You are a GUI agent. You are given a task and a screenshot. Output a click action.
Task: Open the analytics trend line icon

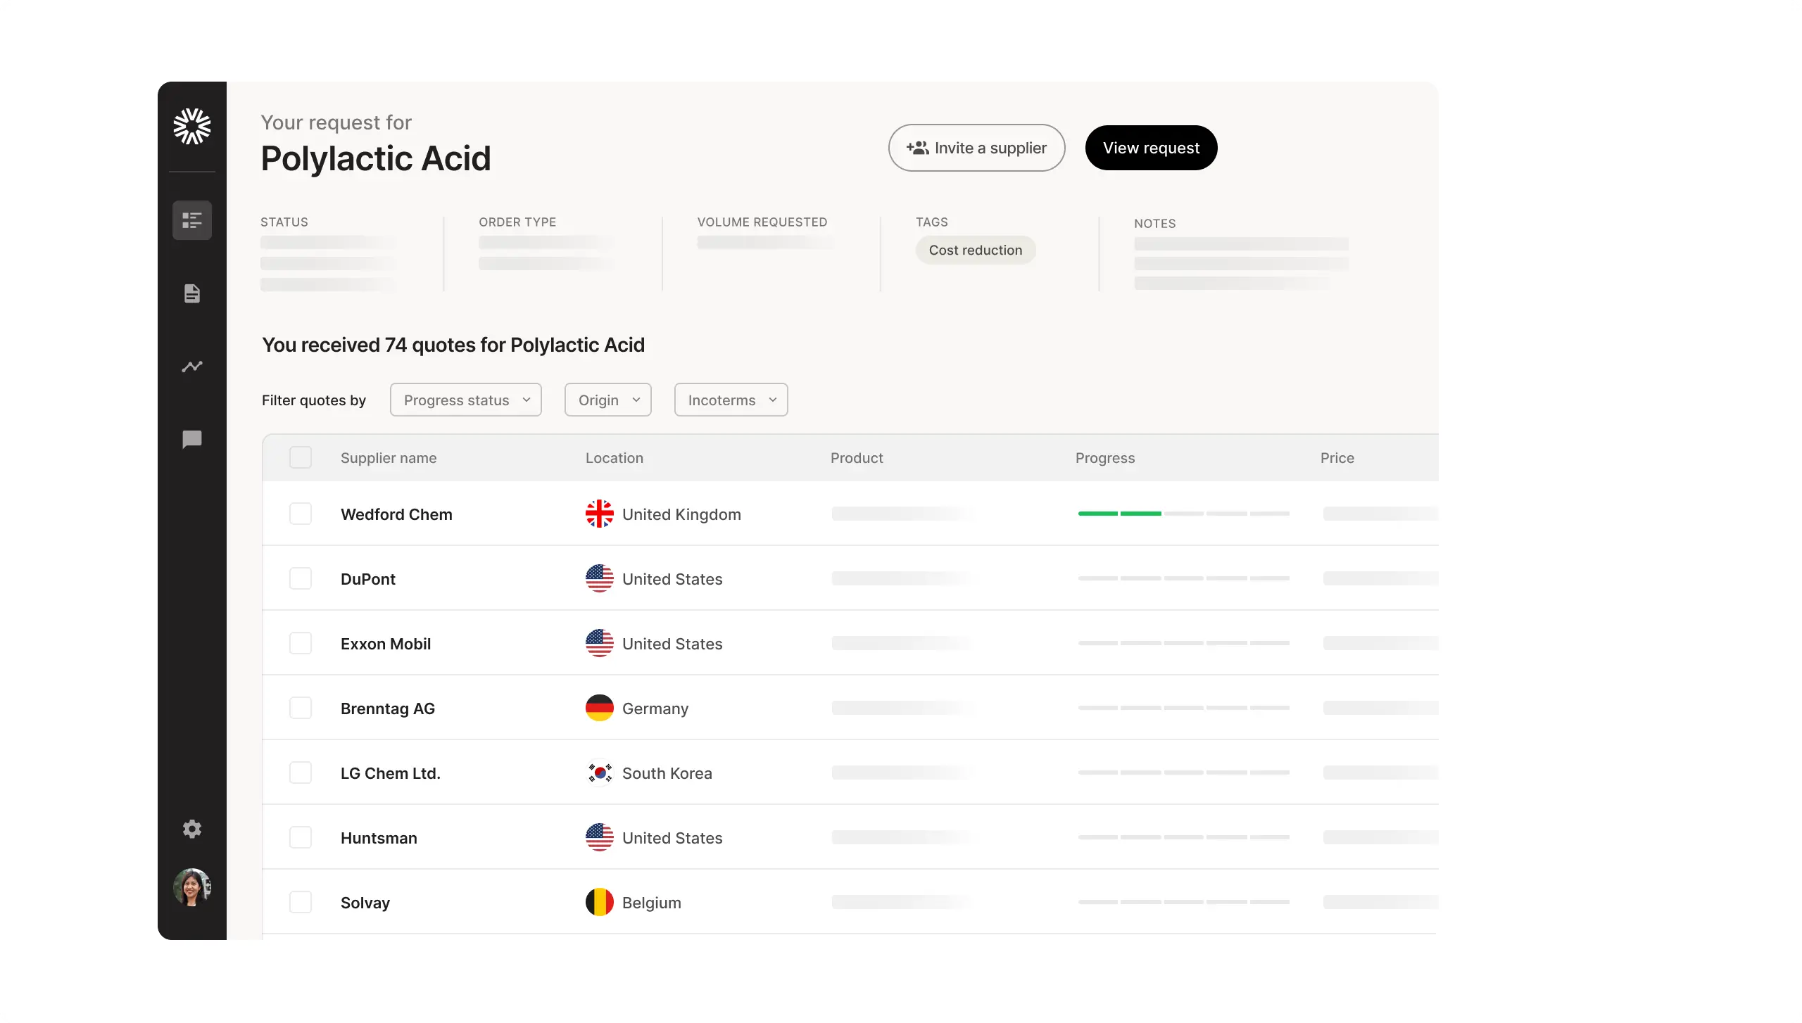point(191,367)
